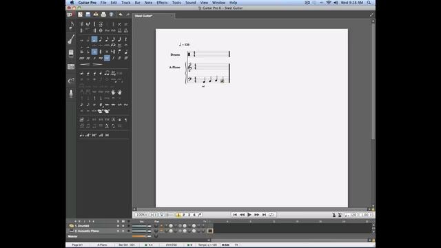Start playback with the play button
Screen dimensions: 441x248
pyautogui.click(x=249, y=215)
